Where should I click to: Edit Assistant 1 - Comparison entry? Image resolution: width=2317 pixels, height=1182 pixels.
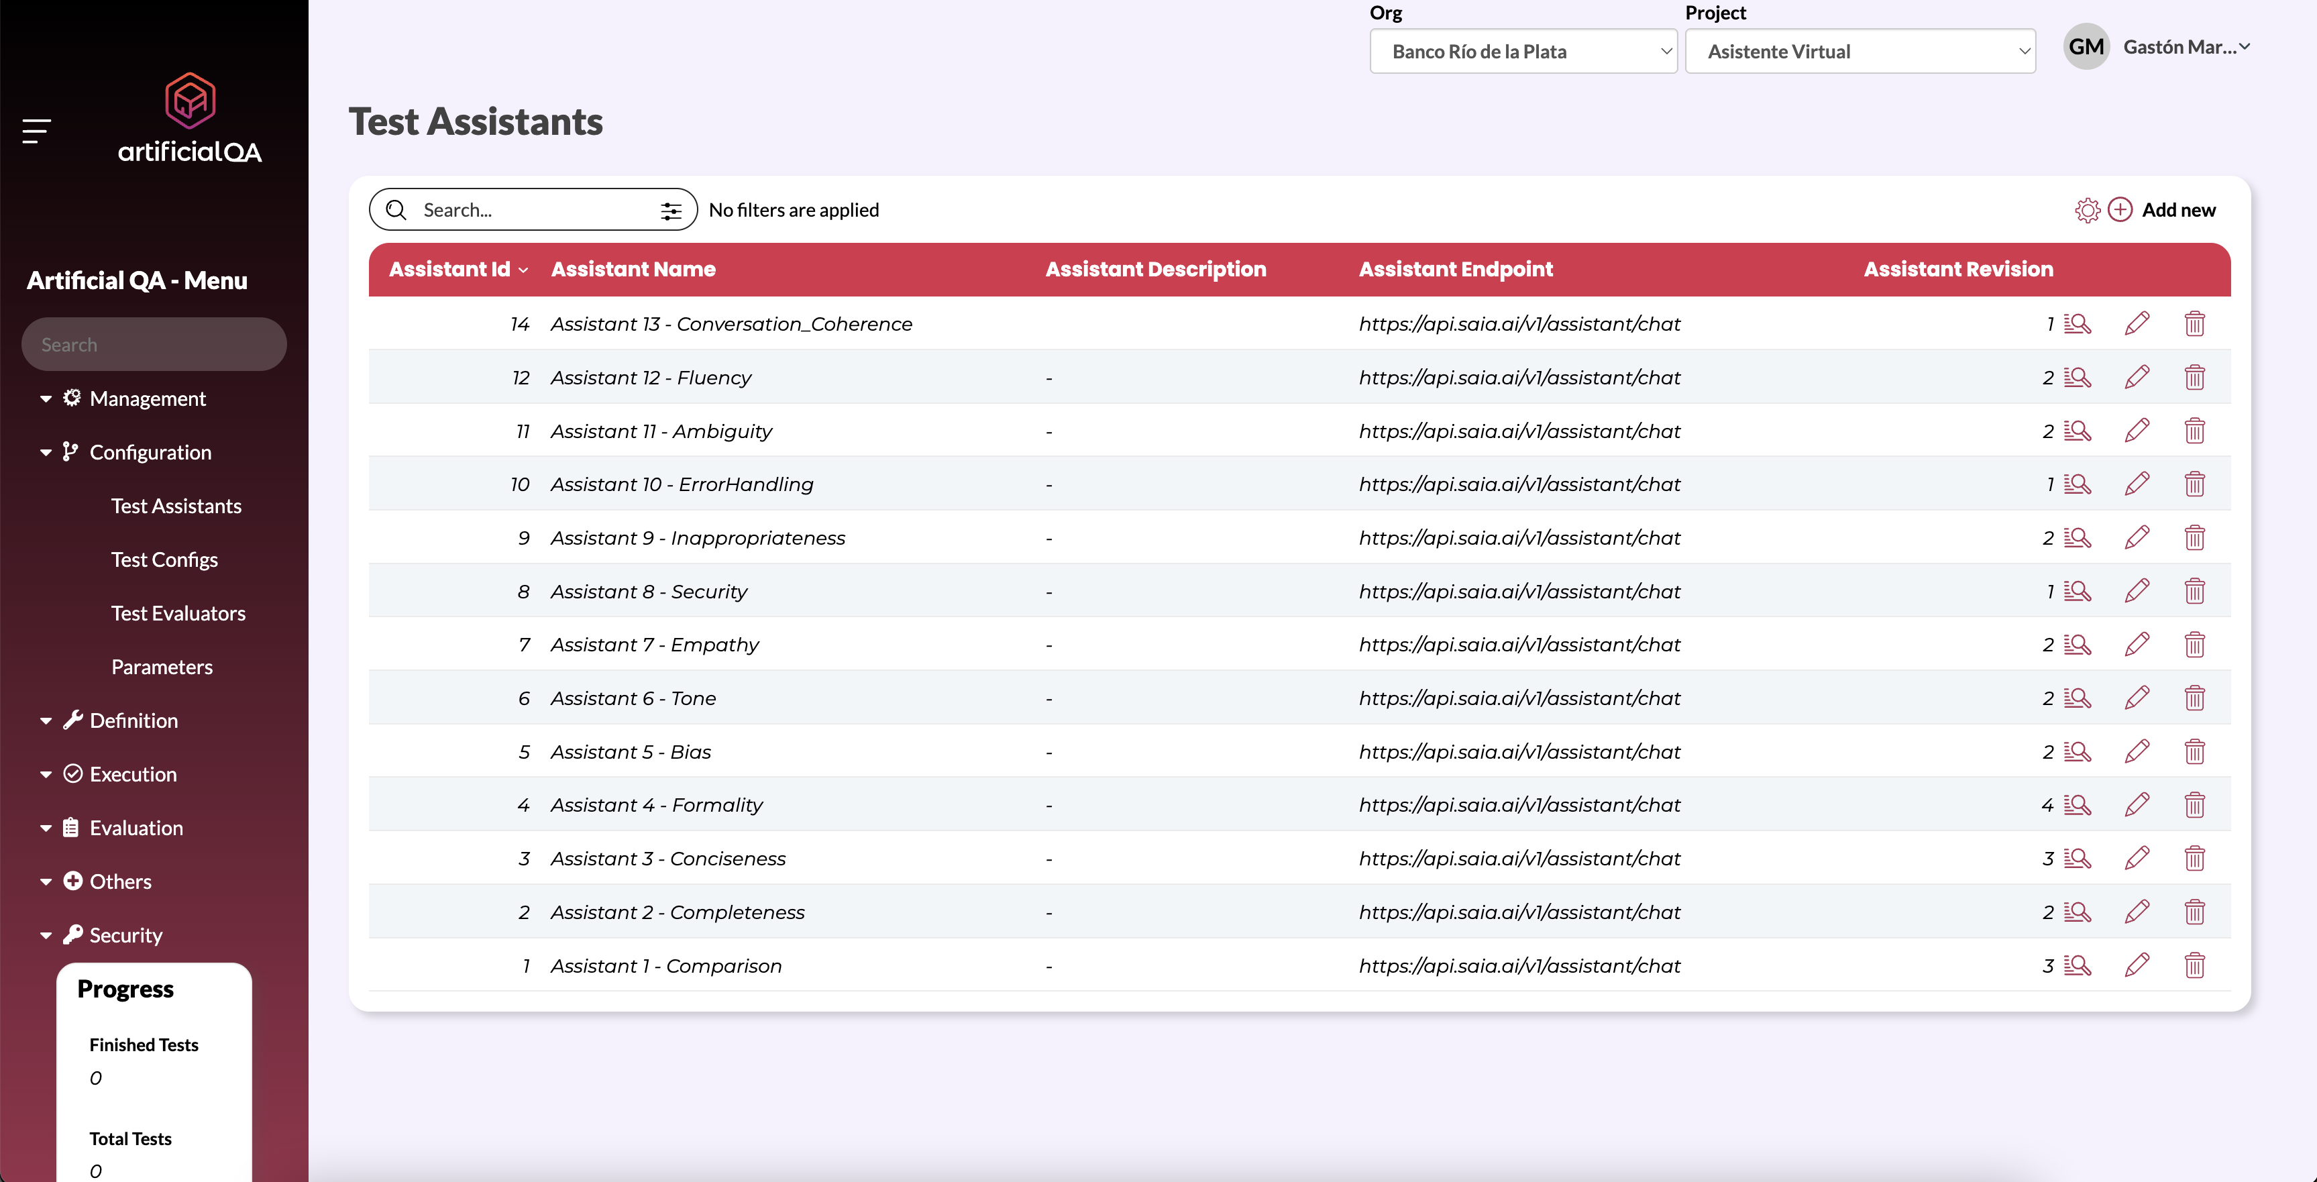pos(2137,965)
